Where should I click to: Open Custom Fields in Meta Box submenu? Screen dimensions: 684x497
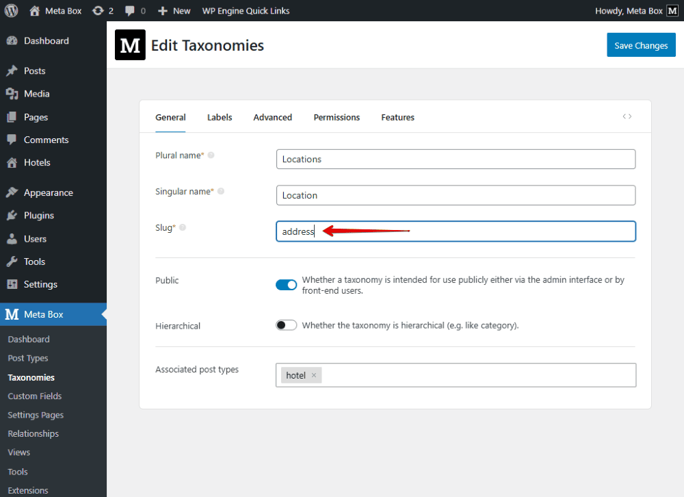tap(35, 396)
